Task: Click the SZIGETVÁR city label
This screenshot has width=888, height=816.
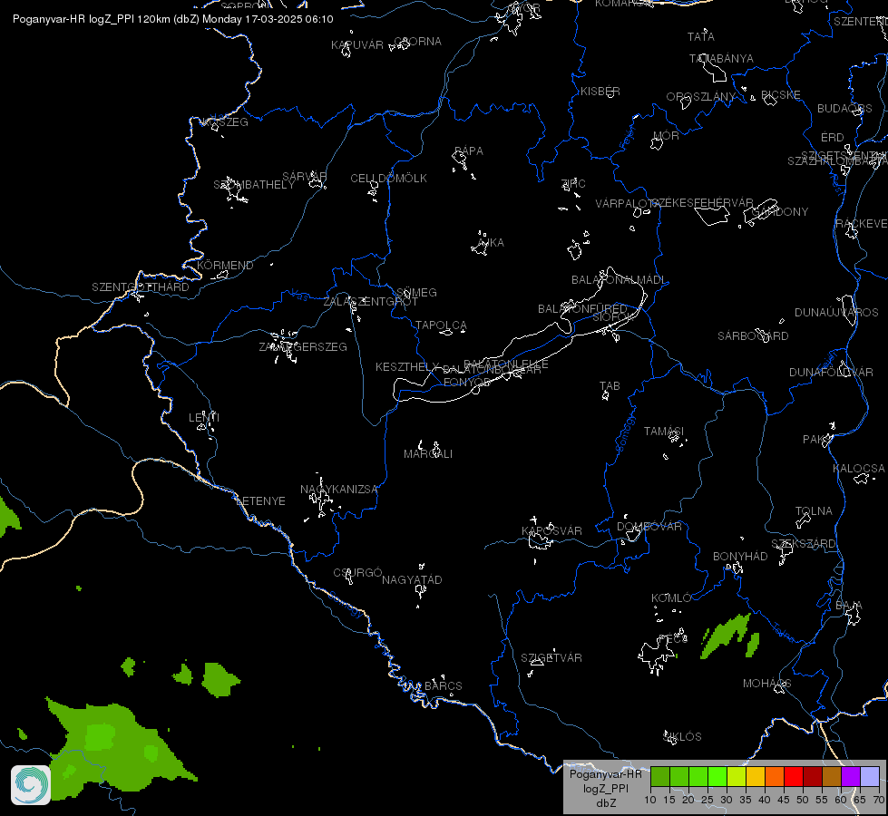Action: [x=551, y=657]
